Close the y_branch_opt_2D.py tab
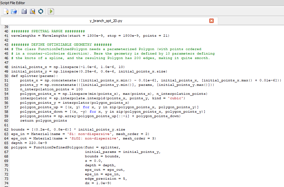Viewport: 284px width, 187px height. point(211,21)
